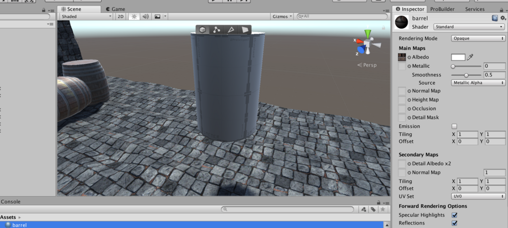The image size is (508, 228).
Task: Enable the Emission checkbox
Action: 454,126
